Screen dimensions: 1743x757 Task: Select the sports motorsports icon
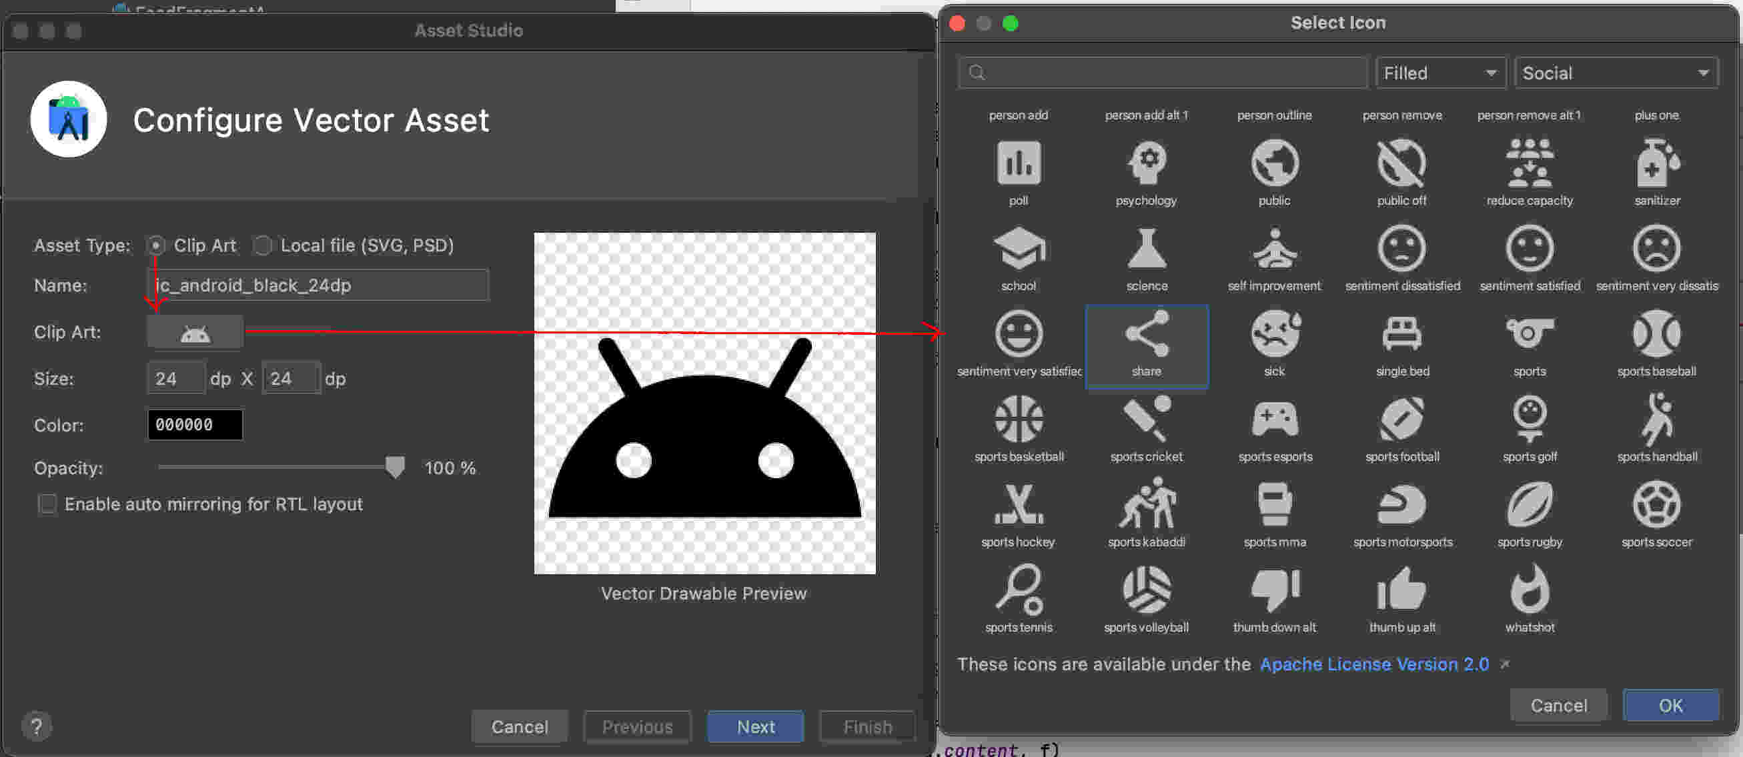[x=1401, y=504]
